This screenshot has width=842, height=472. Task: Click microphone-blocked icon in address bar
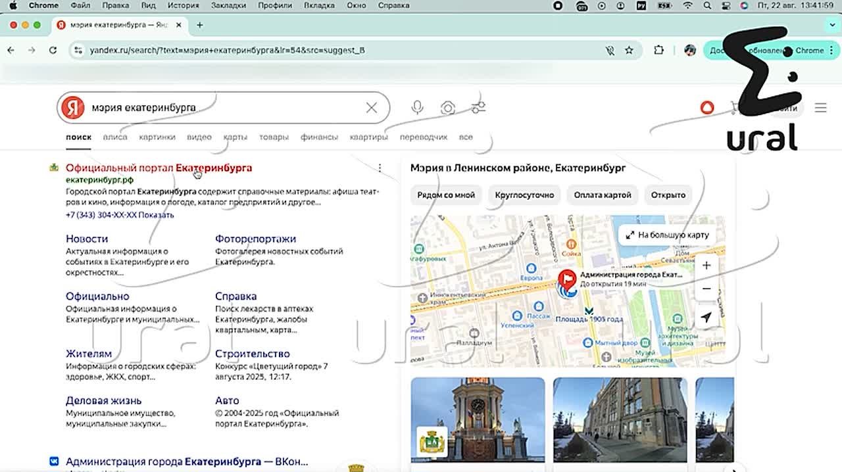(x=610, y=50)
